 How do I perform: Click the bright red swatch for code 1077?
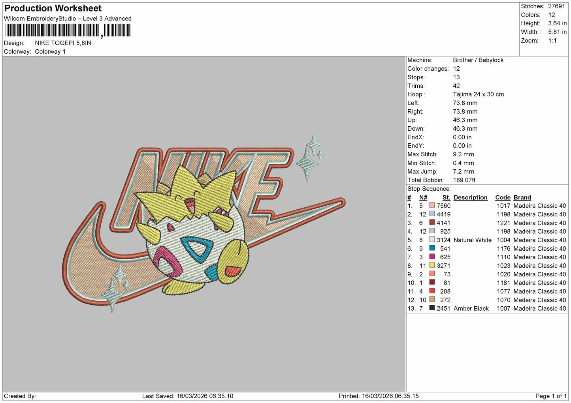click(x=432, y=291)
